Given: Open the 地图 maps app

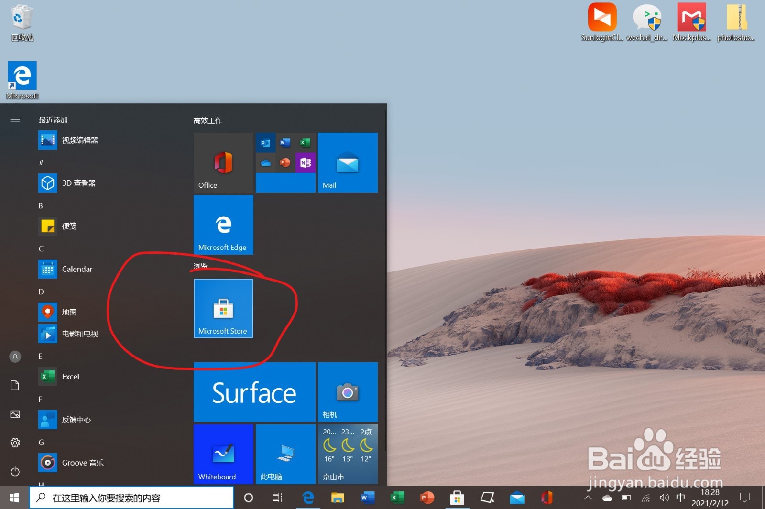Looking at the screenshot, I should [x=57, y=312].
